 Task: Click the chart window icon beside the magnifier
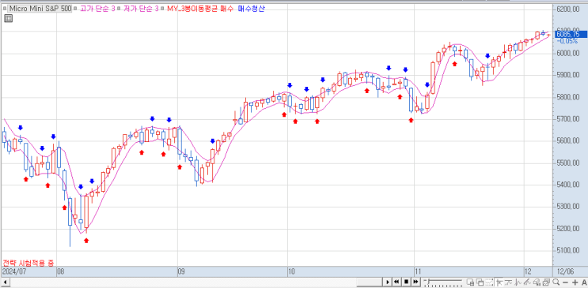pyautogui.click(x=546, y=282)
